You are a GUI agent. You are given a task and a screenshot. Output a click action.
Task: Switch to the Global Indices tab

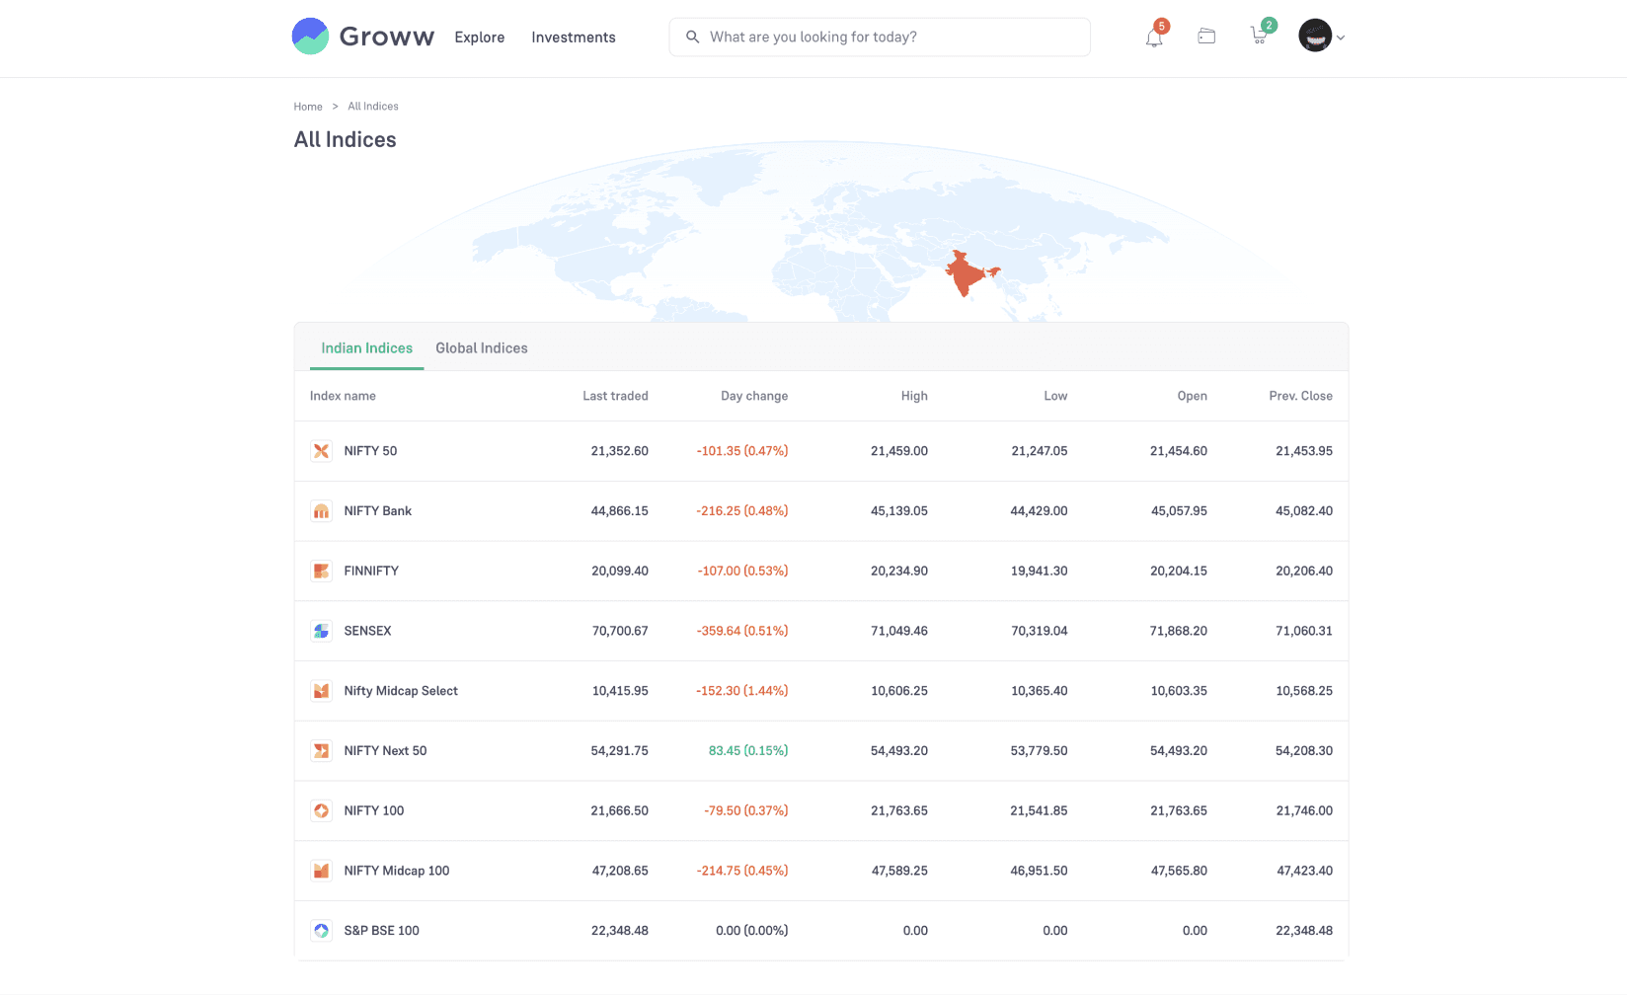482,347
